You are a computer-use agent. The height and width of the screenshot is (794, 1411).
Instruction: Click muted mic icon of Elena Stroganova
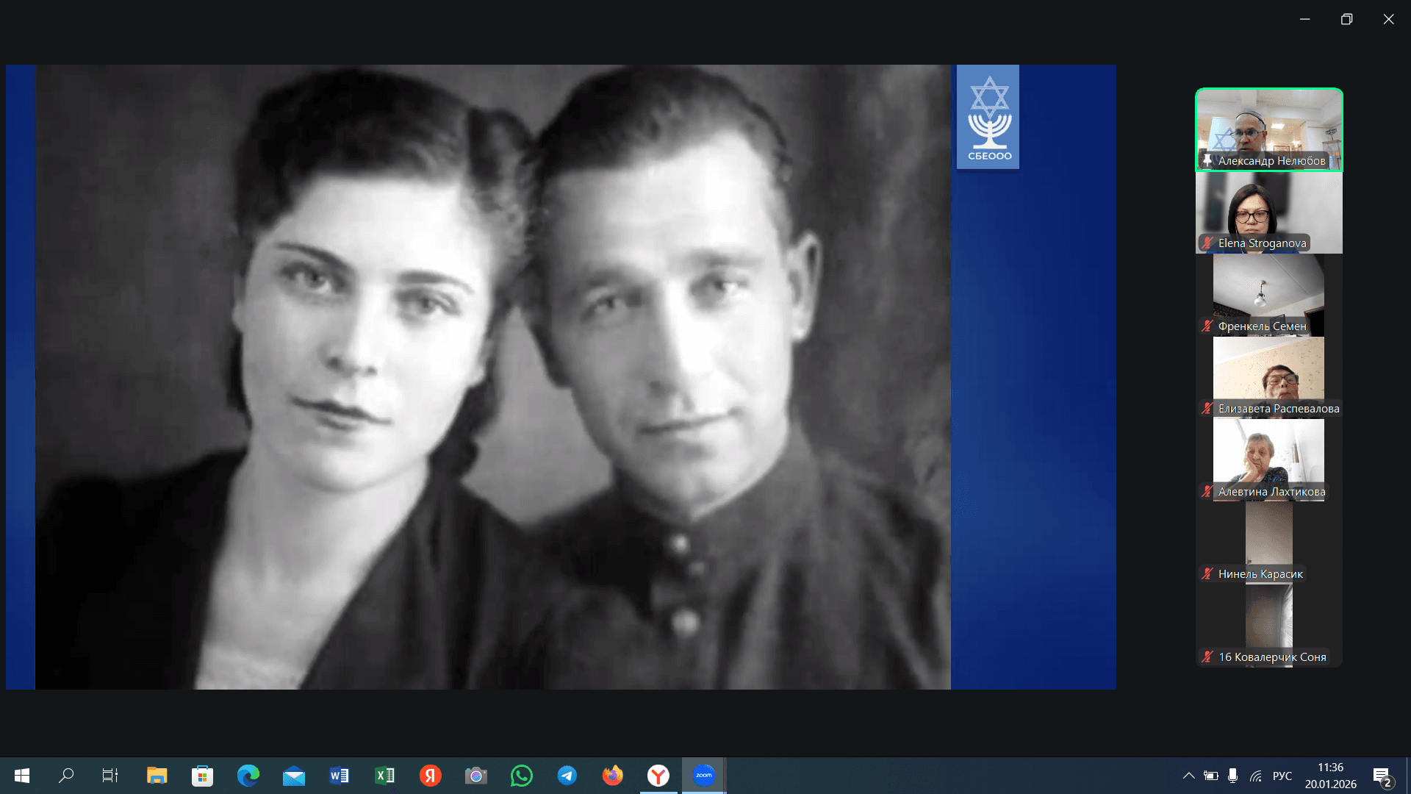click(1207, 243)
